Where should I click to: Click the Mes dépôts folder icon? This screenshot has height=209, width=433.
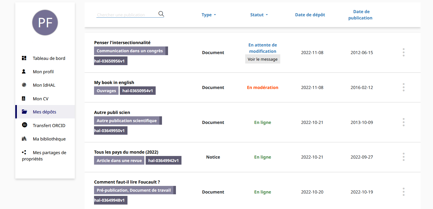tap(24, 112)
